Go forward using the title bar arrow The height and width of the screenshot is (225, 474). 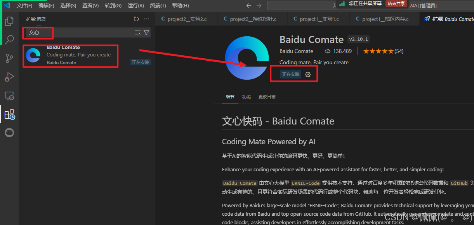point(259,5)
